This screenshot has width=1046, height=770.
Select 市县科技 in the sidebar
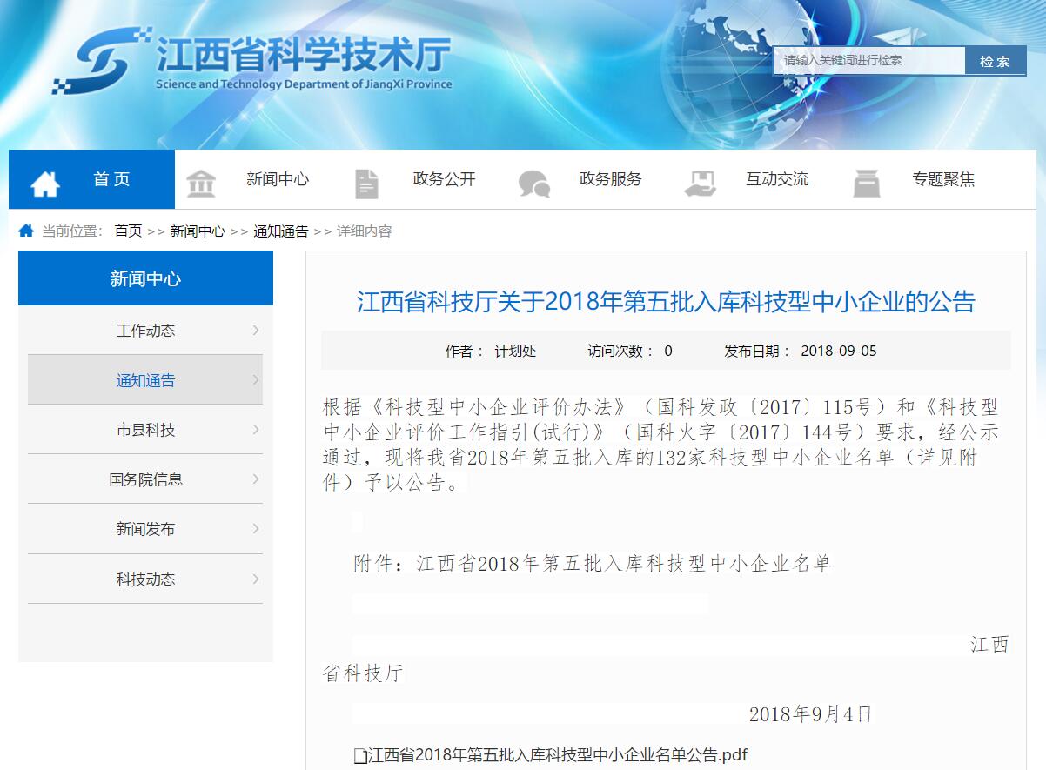coord(145,429)
